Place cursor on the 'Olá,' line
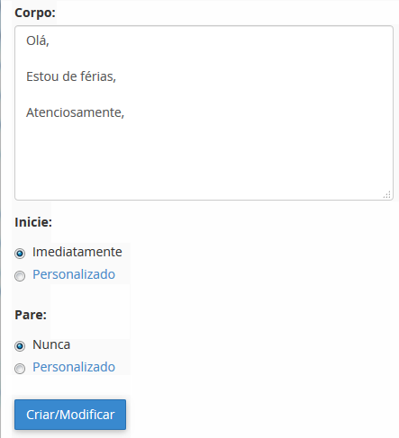399x438 pixels. (38, 40)
